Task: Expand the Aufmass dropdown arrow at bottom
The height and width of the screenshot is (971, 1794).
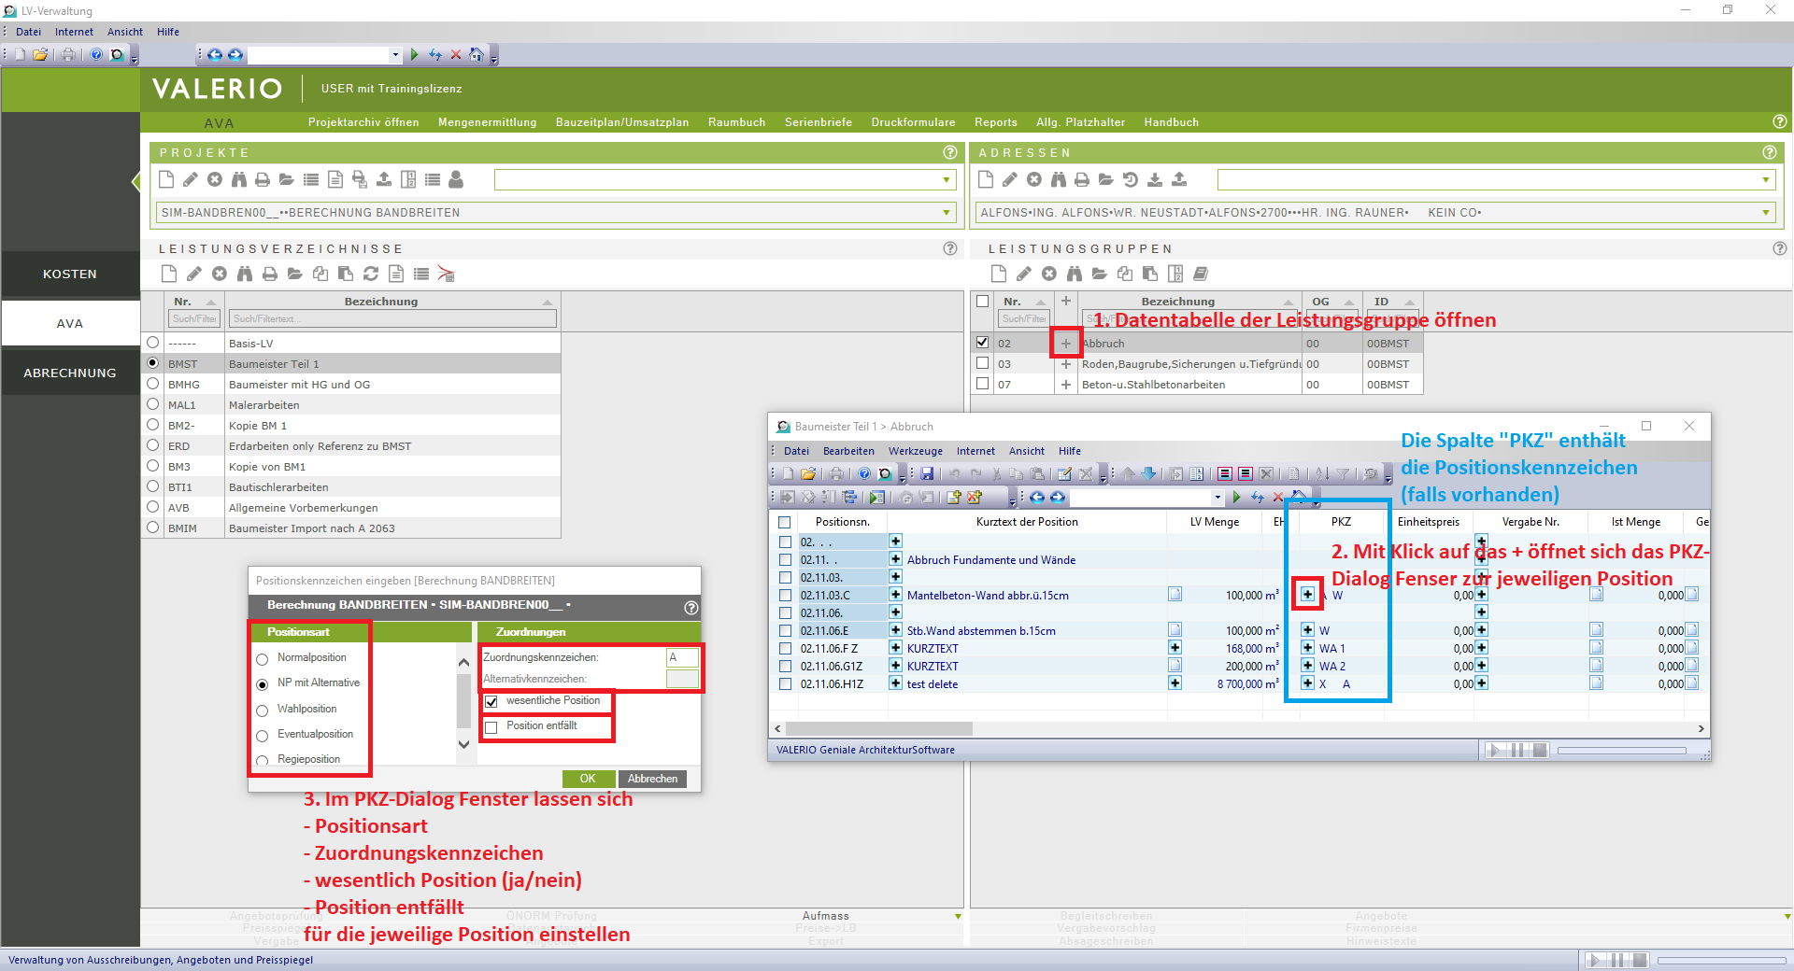Action: click(x=958, y=917)
